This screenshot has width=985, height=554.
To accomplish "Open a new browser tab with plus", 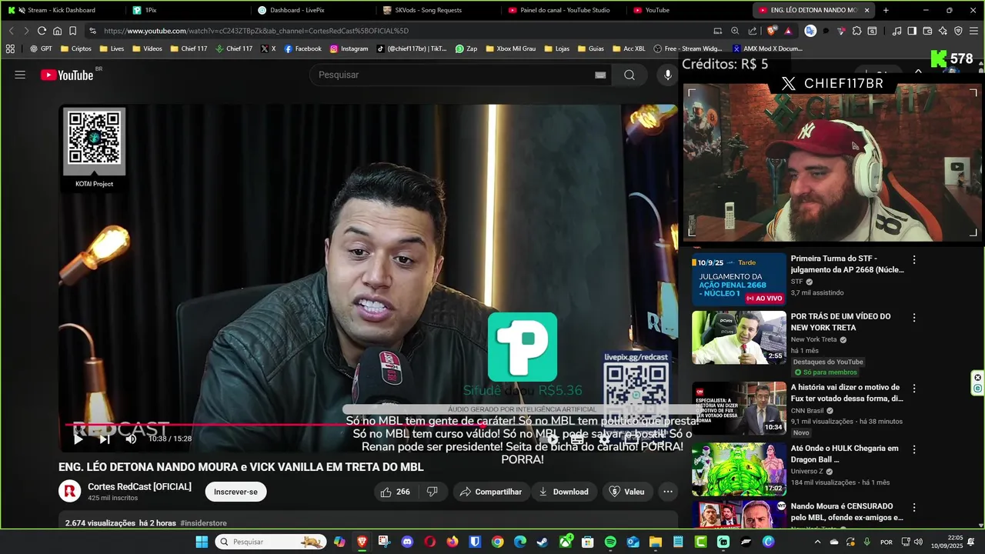I will 886,10.
